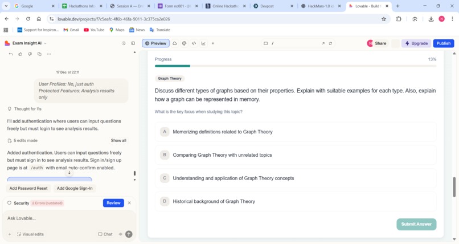Click the chat panel scrollbar thumb

[134, 173]
